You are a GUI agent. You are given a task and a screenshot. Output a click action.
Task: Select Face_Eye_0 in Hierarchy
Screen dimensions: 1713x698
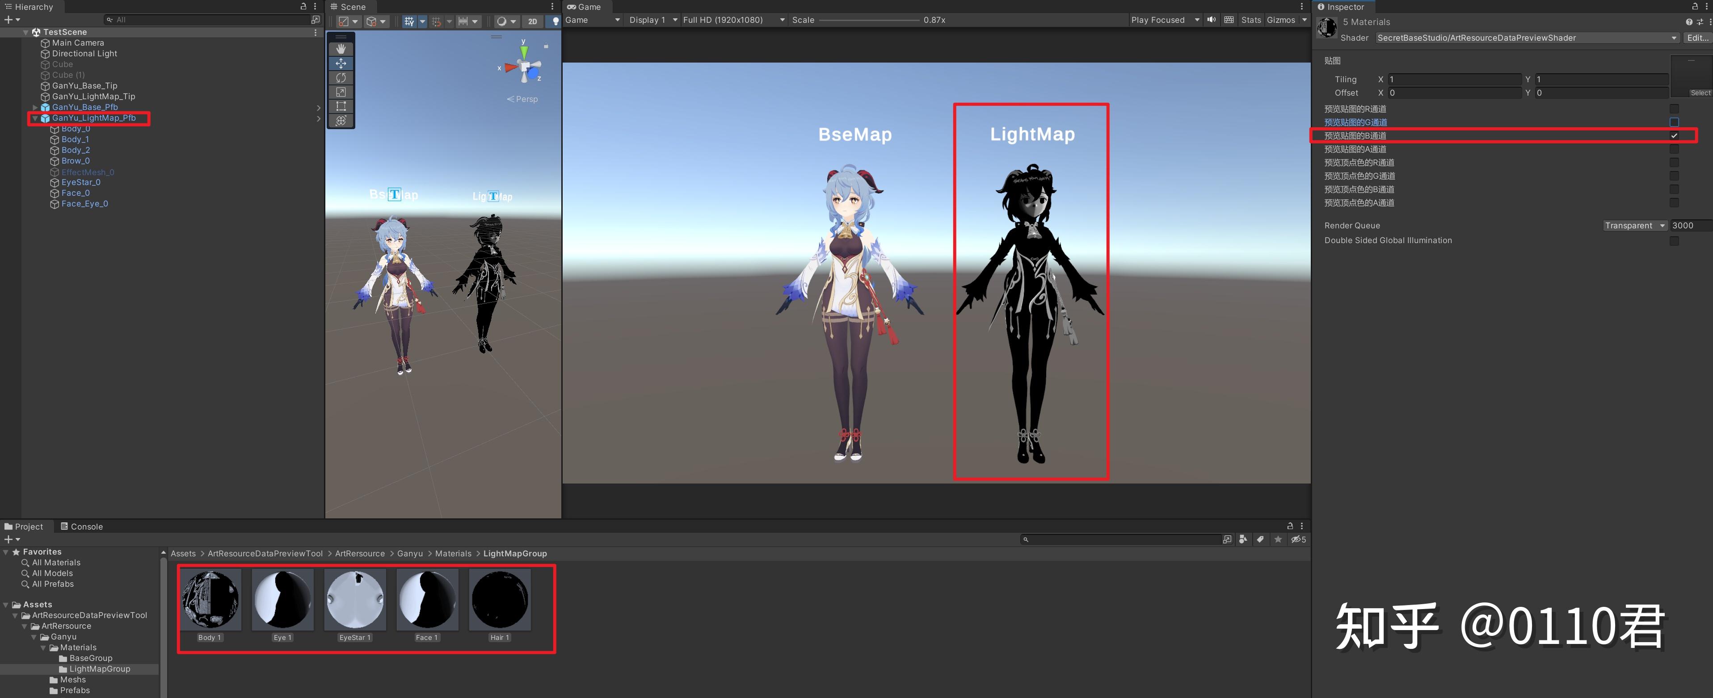coord(84,204)
